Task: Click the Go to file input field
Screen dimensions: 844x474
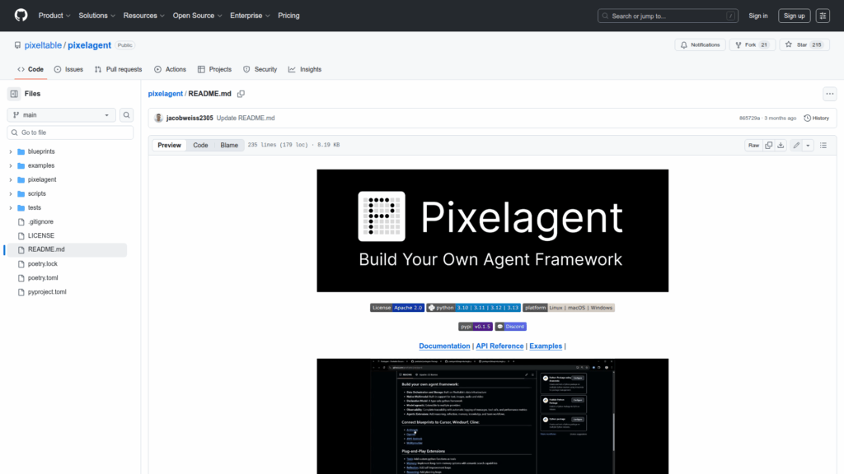Action: [70, 132]
